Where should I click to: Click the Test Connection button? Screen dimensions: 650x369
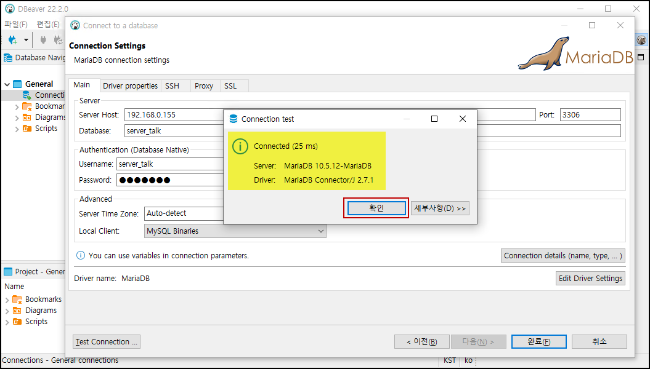click(x=107, y=342)
